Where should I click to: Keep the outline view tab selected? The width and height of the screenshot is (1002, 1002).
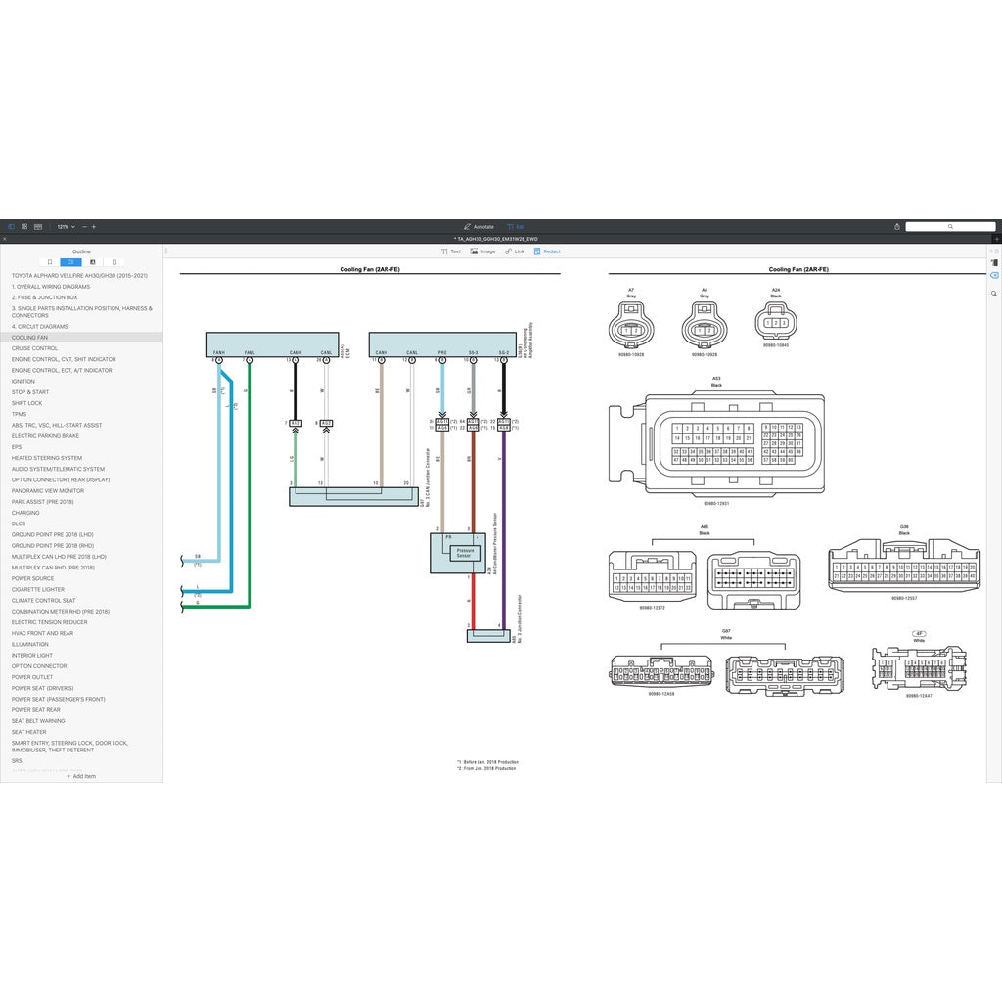pos(70,262)
